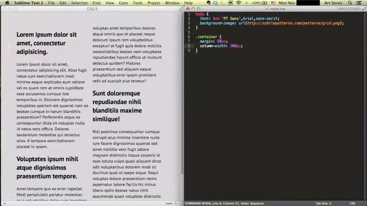
Task: Open the Selection menu
Action: [79, 3]
